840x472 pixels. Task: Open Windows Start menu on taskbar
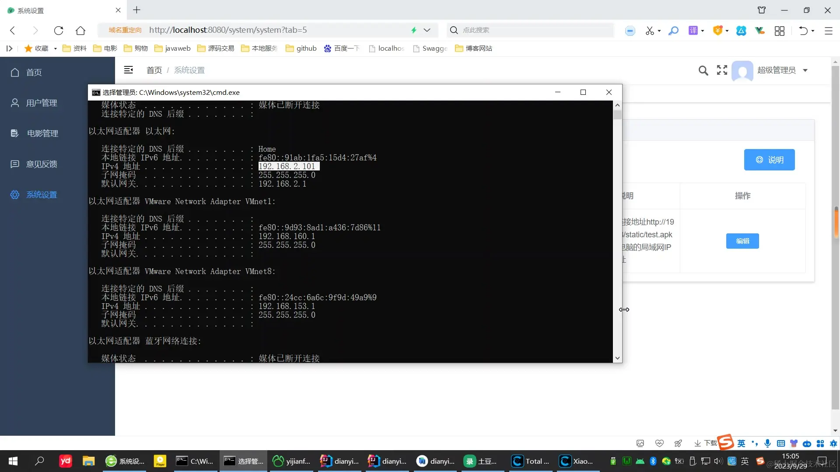coord(13,461)
